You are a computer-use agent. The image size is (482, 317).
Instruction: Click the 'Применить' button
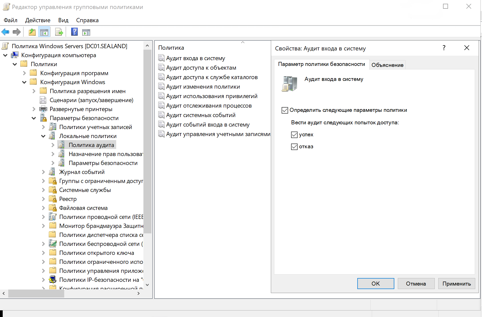(457, 284)
